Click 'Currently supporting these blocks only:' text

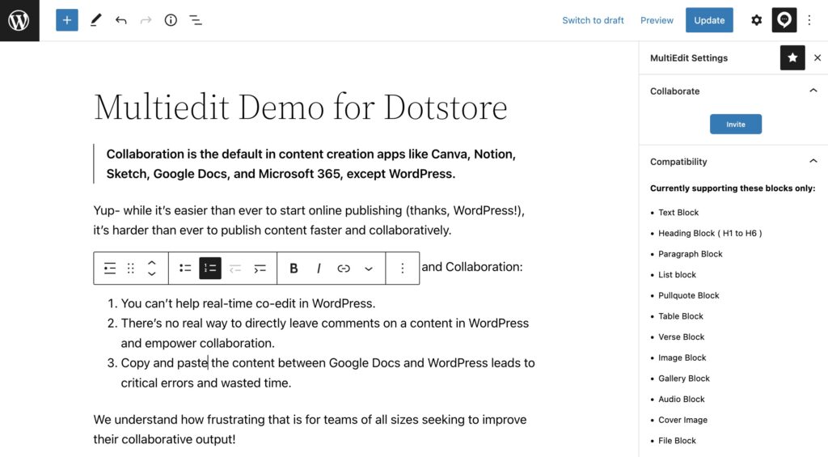733,188
